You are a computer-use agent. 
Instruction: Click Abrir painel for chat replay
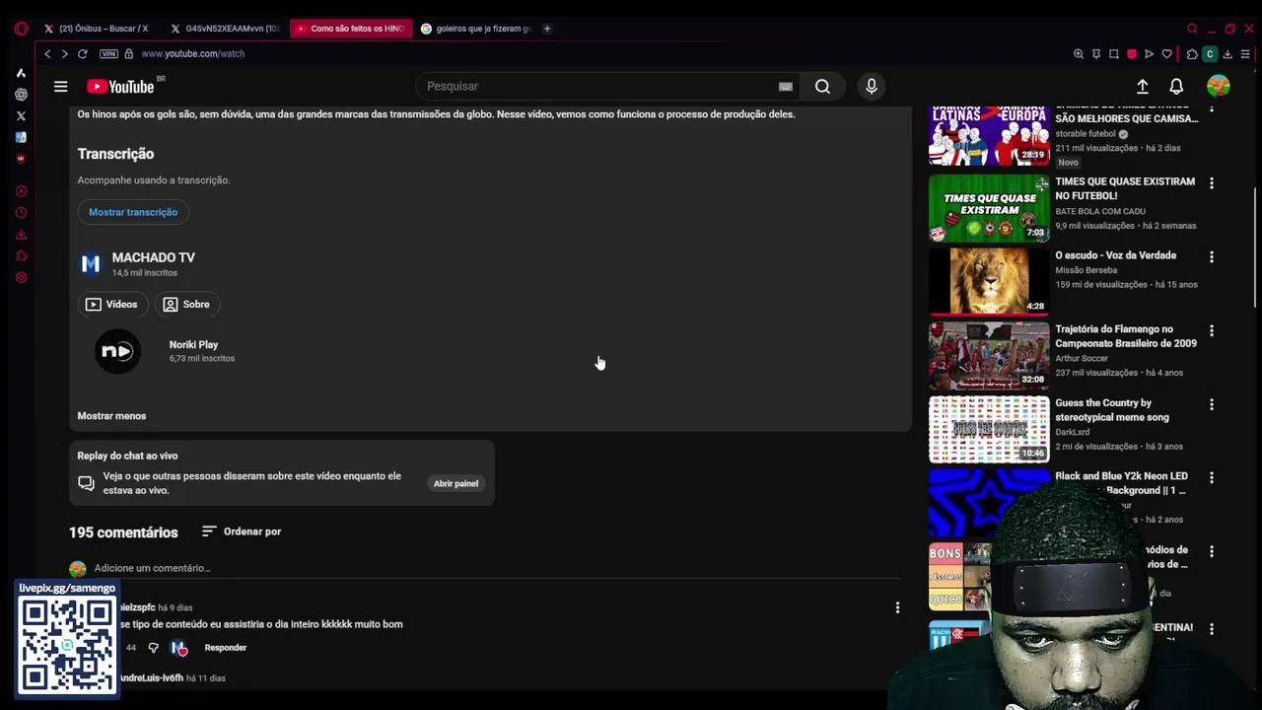pyautogui.click(x=456, y=484)
